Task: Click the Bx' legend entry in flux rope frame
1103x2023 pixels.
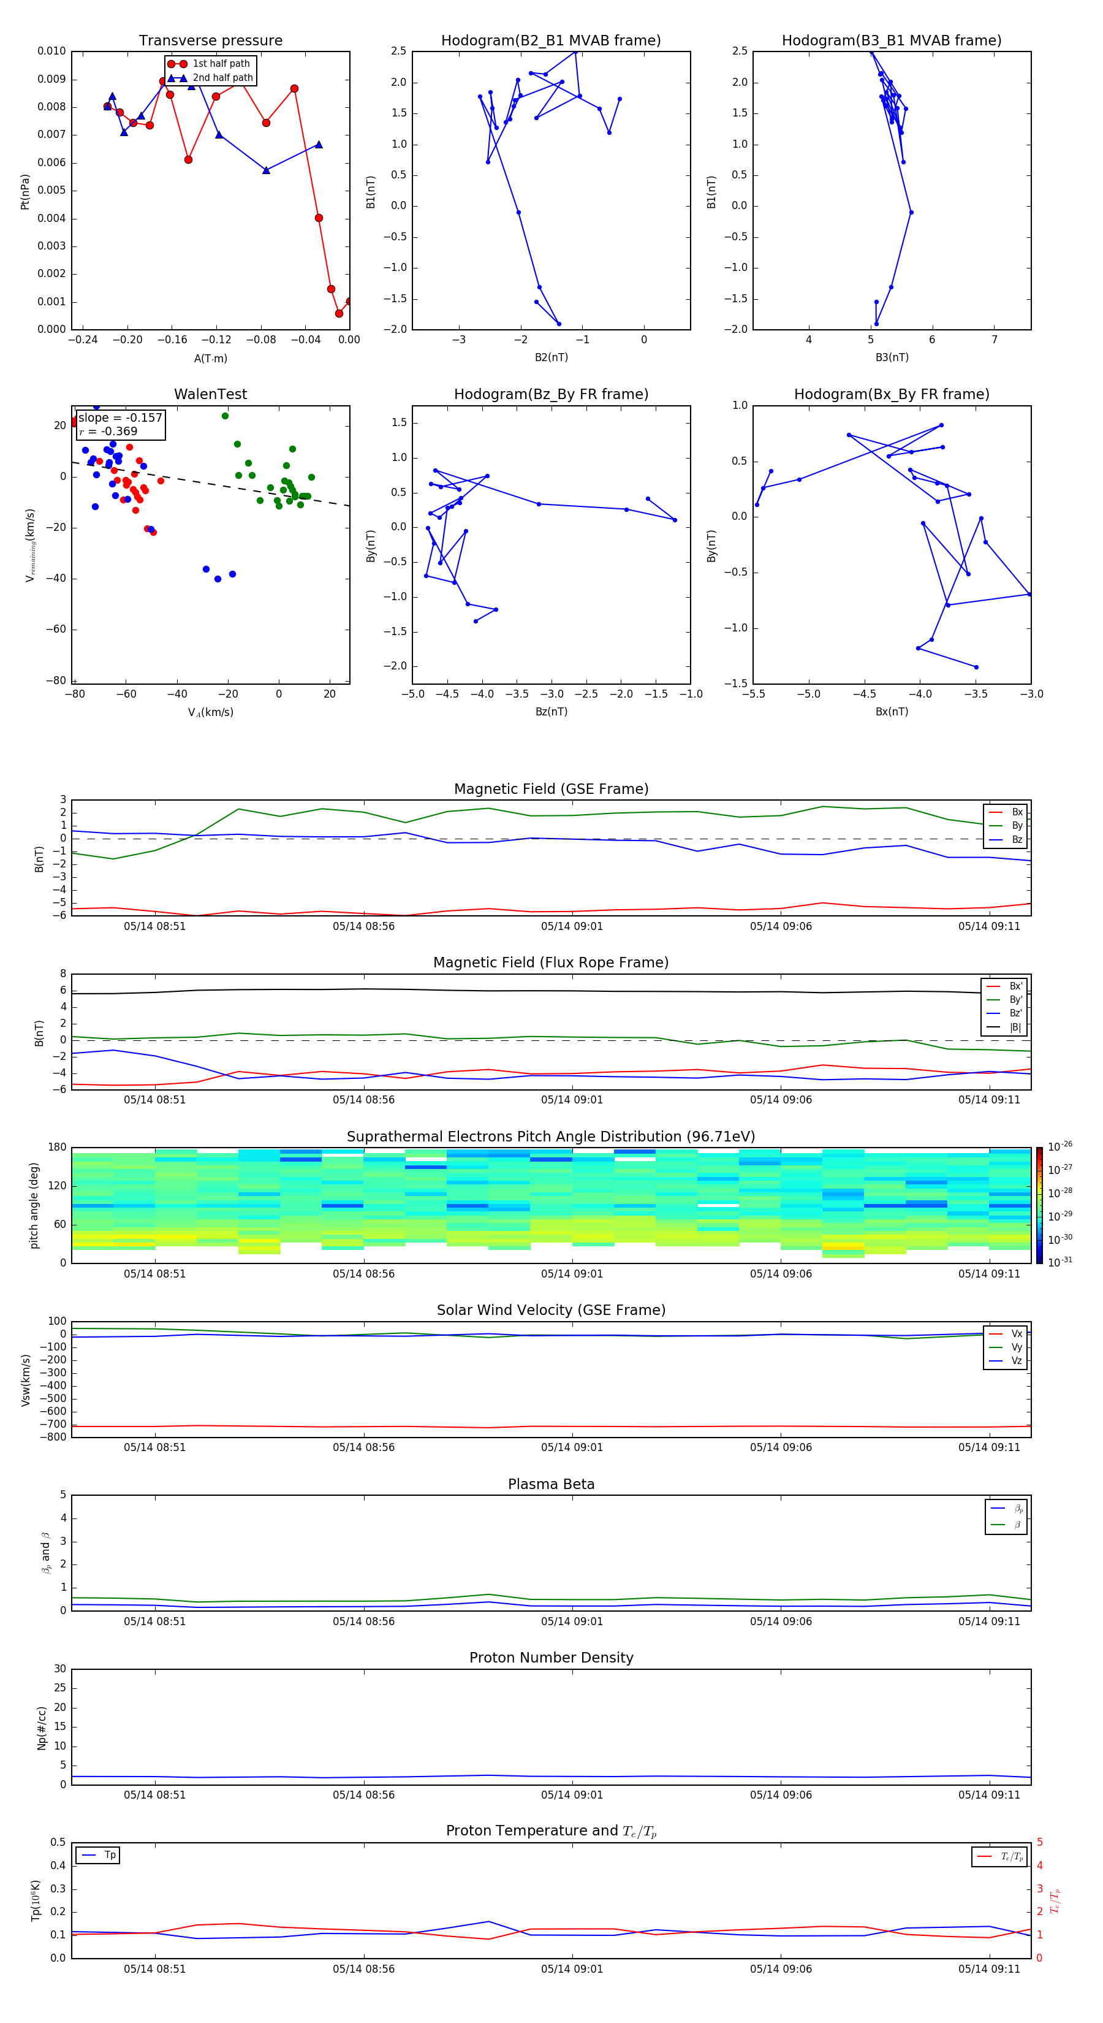Action: tap(1005, 986)
